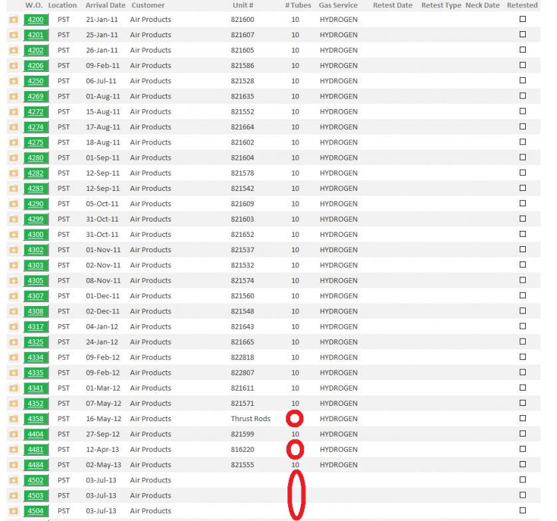This screenshot has width=557, height=521.
Task: Click the folder icon next to 4303
Action: coord(14,265)
